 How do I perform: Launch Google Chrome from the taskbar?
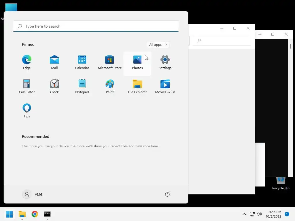(35, 214)
